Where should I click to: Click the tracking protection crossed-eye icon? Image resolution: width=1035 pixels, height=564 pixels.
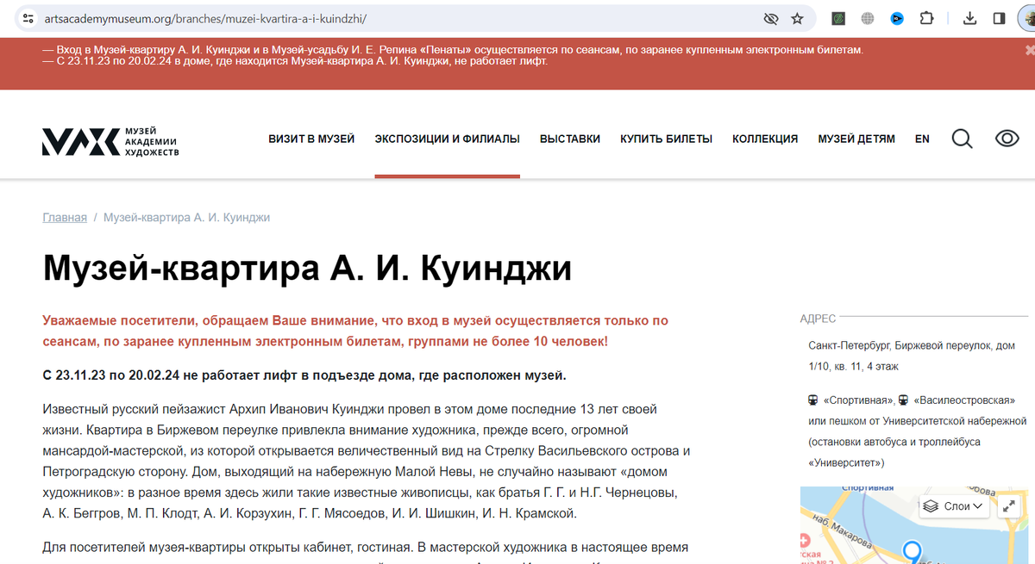771,18
